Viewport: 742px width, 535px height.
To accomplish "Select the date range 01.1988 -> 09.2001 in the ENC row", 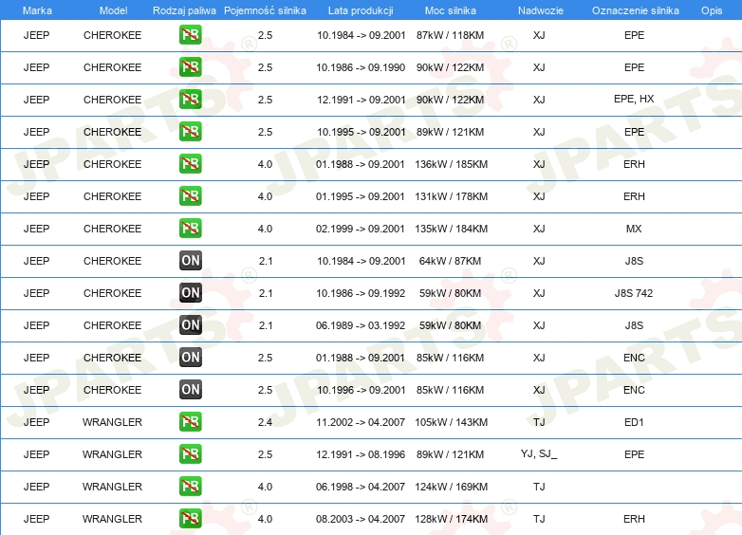I will pos(361,358).
